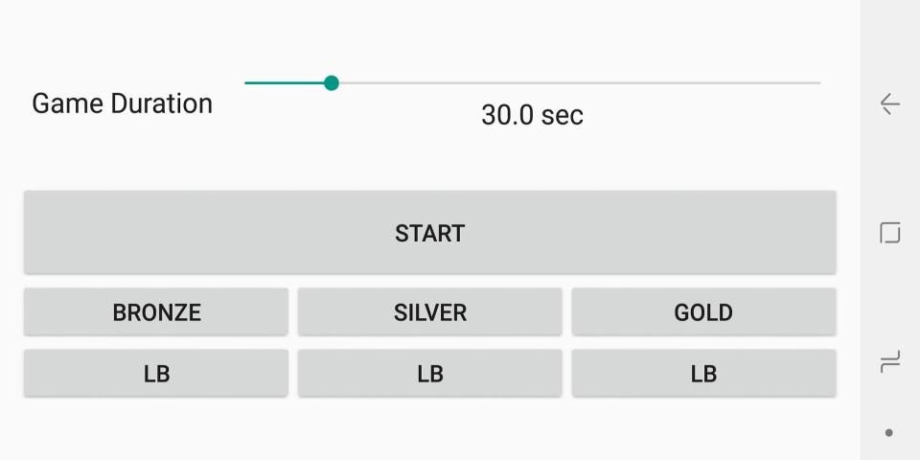This screenshot has height=460, width=920.
Task: Tap the small dot navigation bar icon
Action: coord(889,433)
